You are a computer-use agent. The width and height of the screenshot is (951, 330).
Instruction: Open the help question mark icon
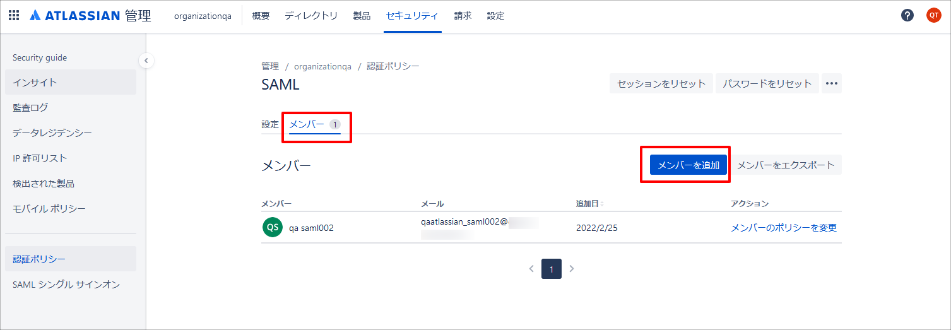[x=907, y=16]
